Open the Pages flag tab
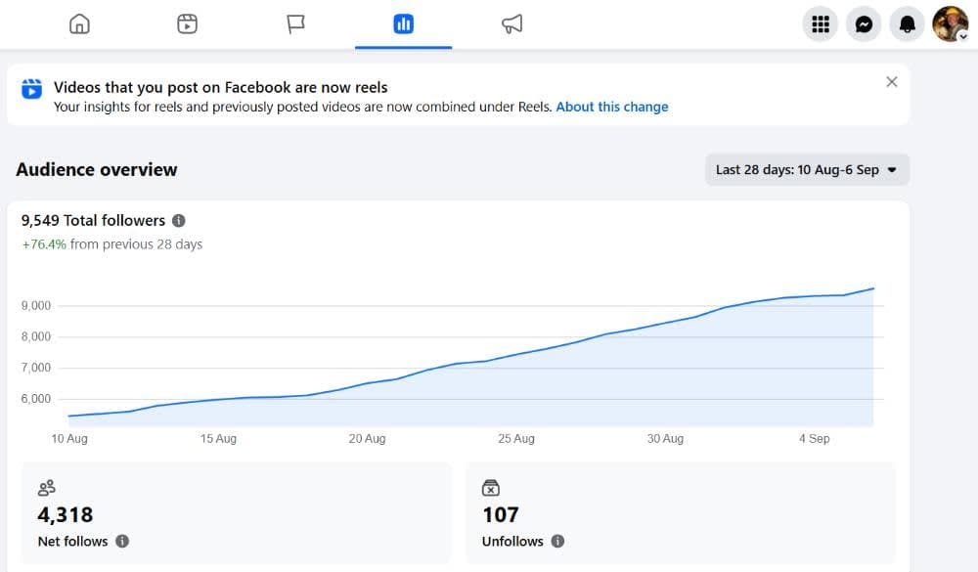Screen dimensions: 978x572 295,24
